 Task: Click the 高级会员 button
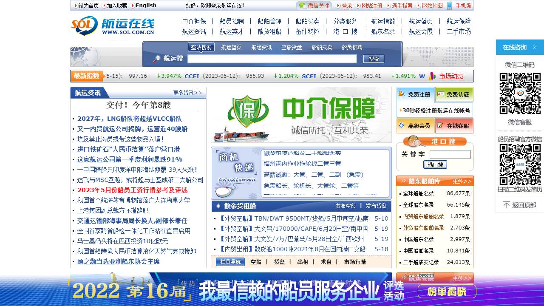(415, 126)
